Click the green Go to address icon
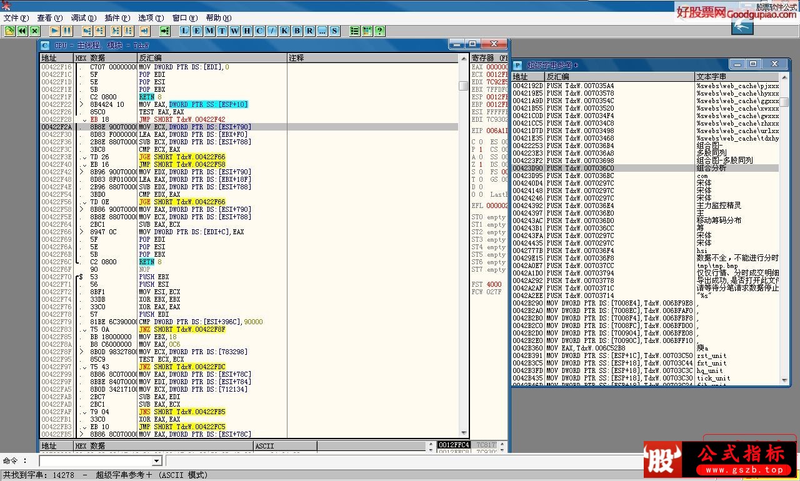Screen dimensions: 800x481 (165, 31)
